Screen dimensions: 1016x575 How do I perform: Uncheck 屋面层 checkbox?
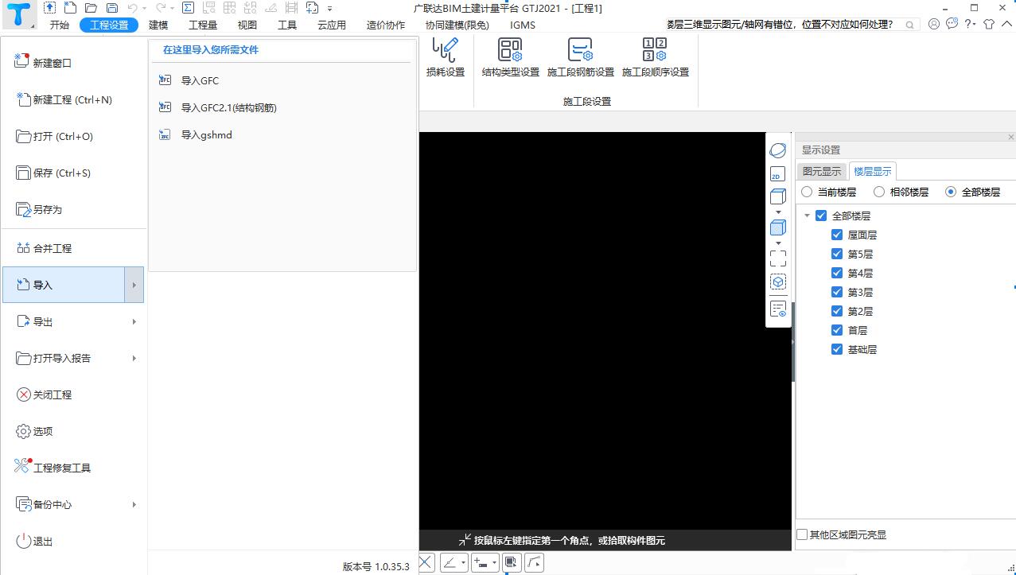[x=837, y=235]
